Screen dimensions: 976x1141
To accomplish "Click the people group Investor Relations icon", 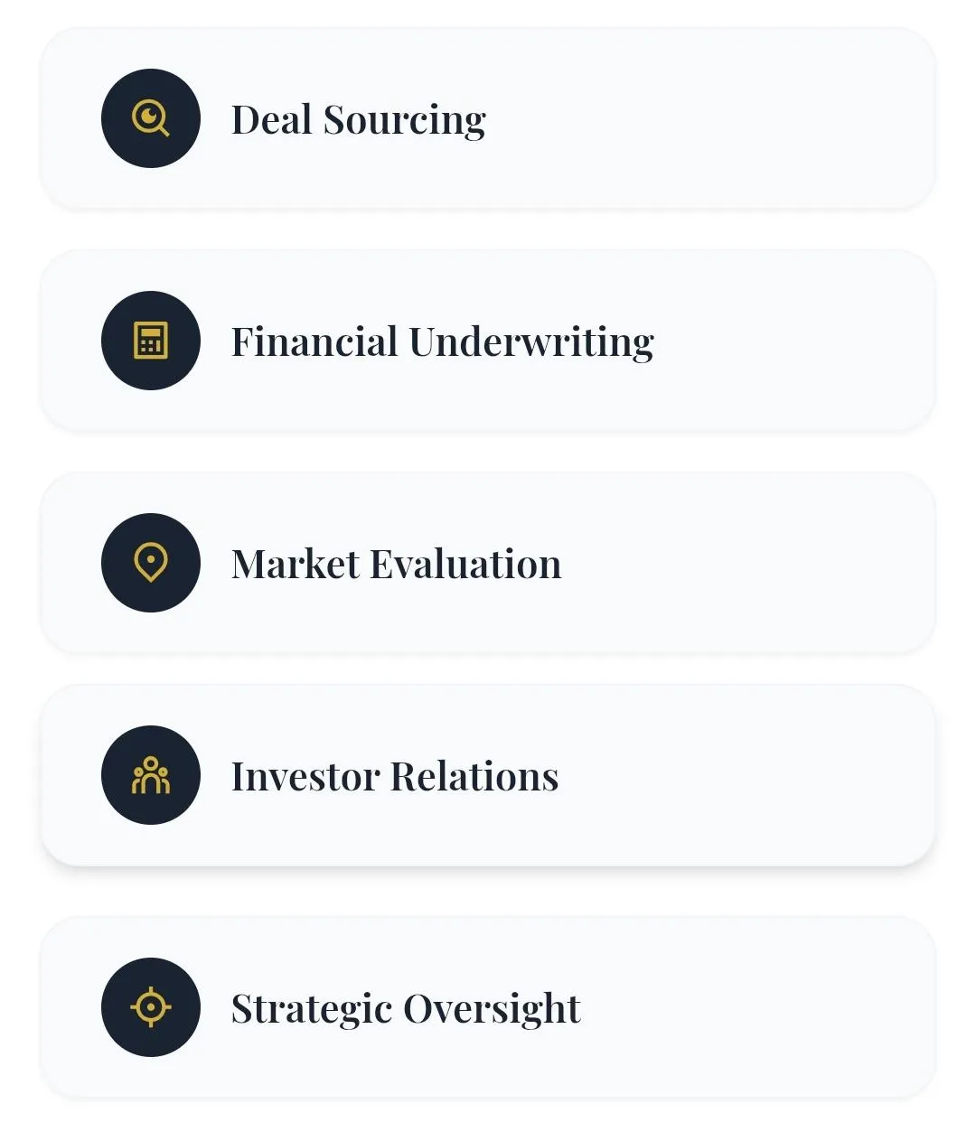I will pos(150,776).
